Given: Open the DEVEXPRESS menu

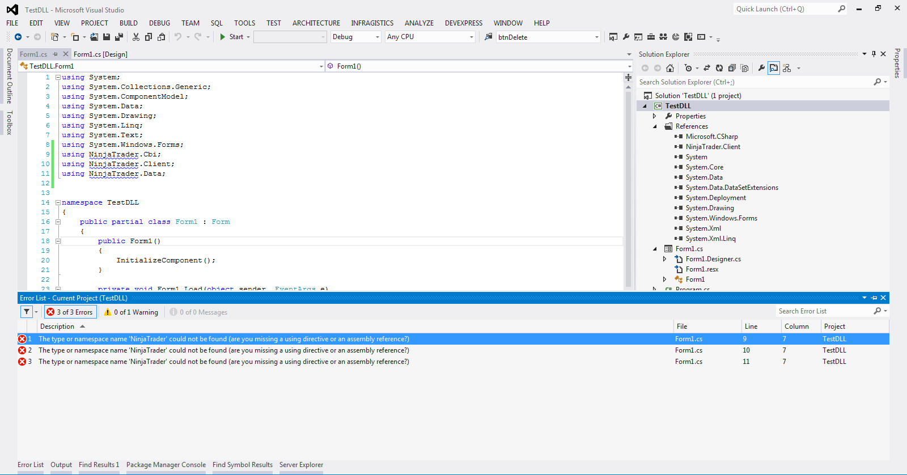Looking at the screenshot, I should click(x=464, y=23).
